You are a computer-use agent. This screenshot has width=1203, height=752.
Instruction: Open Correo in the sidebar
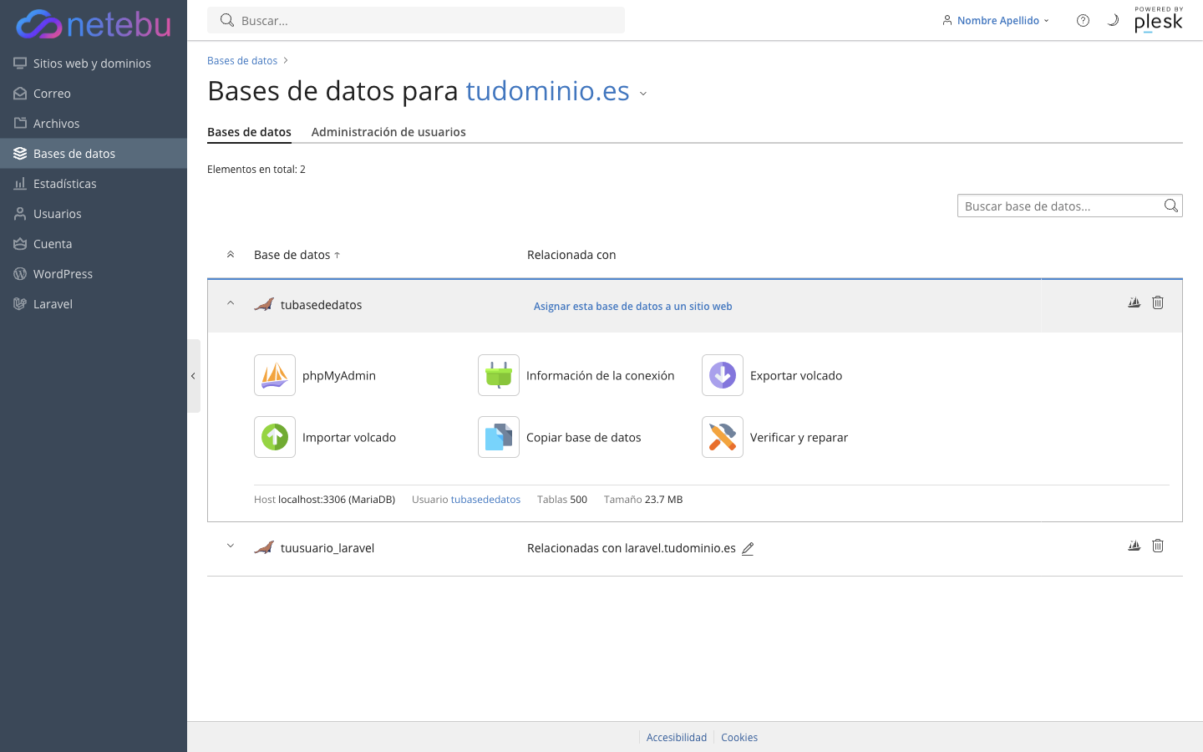(x=94, y=94)
